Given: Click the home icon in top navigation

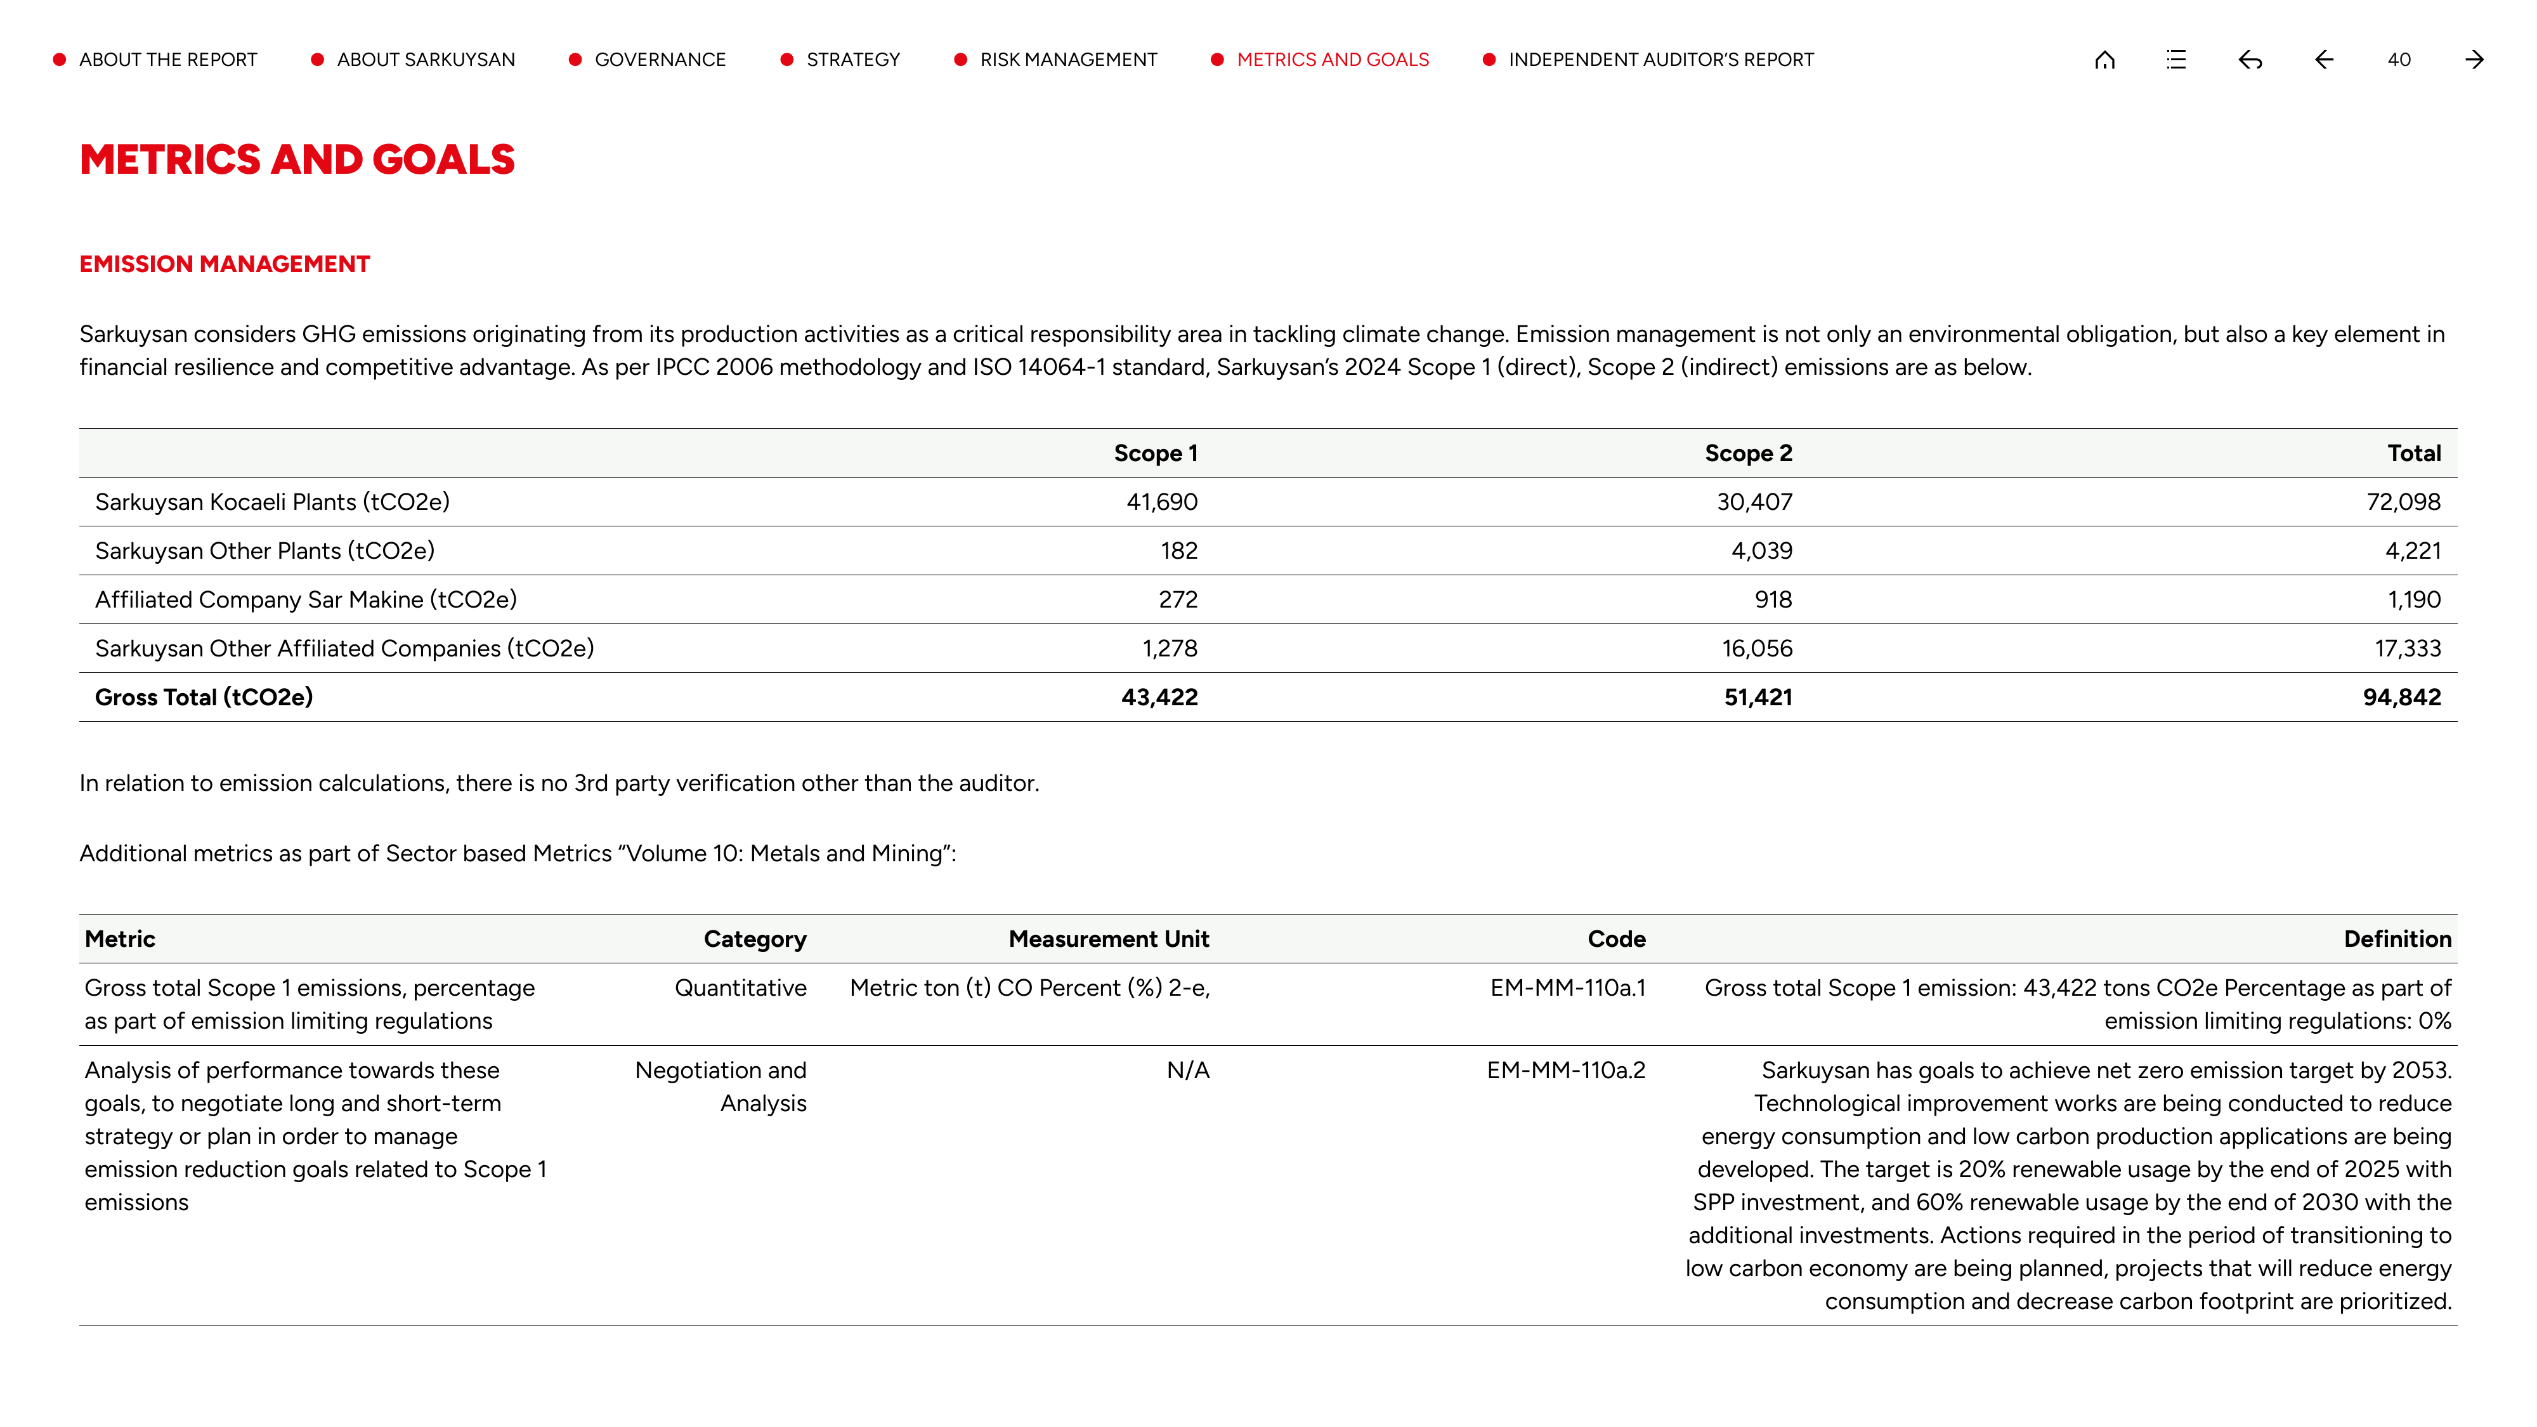Looking at the screenshot, I should pyautogui.click(x=2104, y=60).
